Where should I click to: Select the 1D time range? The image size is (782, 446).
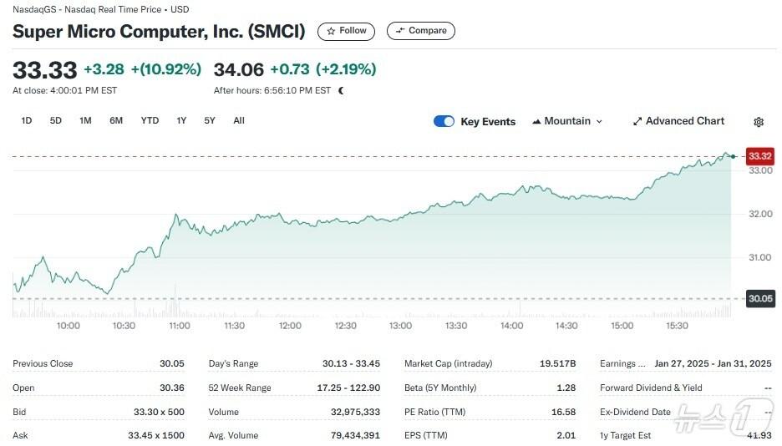coord(27,120)
